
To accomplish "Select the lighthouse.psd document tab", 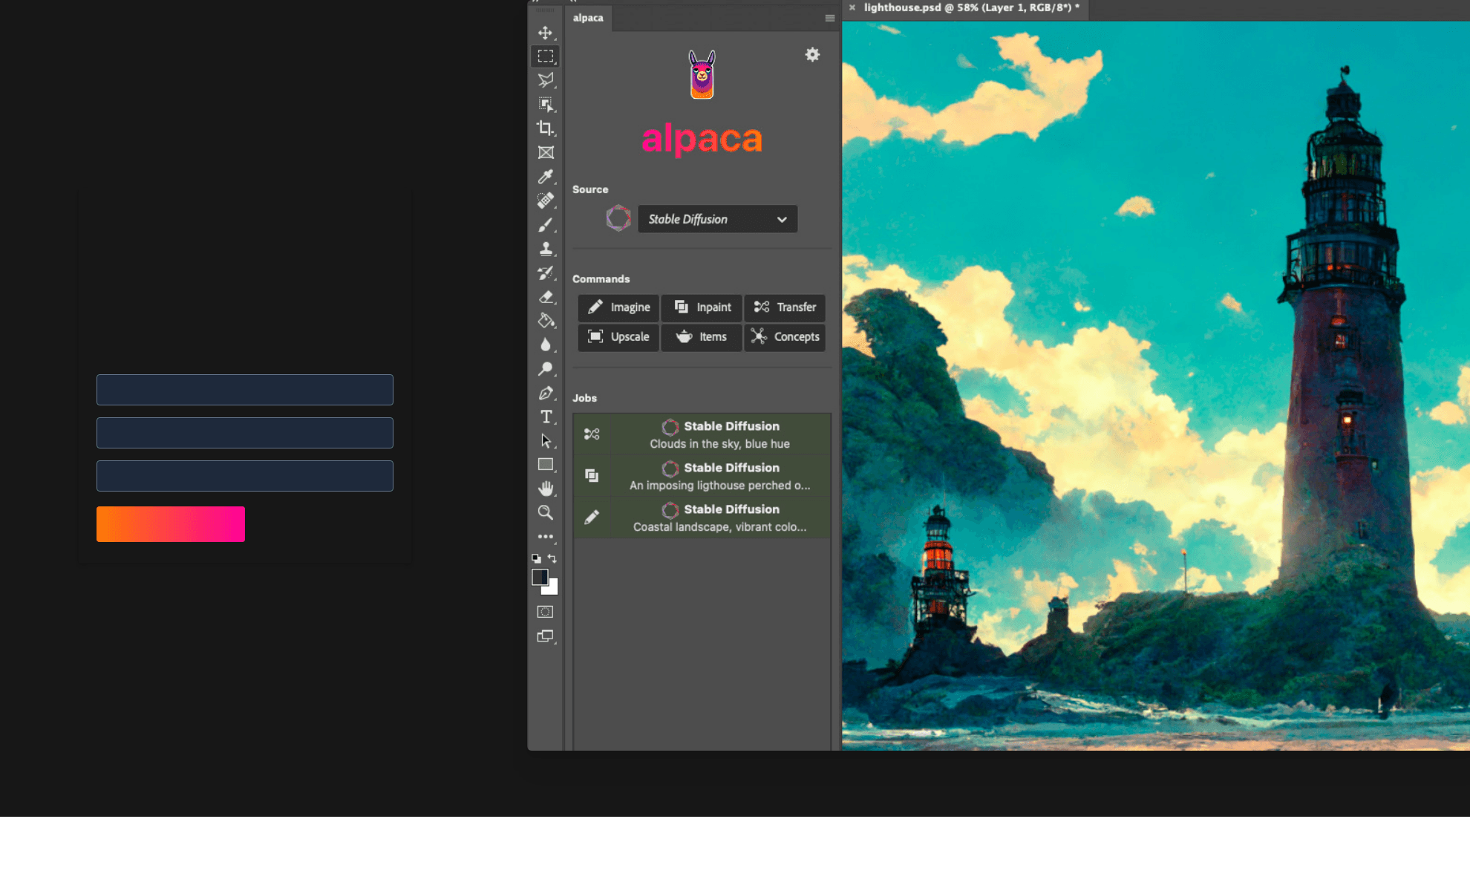I will (x=971, y=7).
